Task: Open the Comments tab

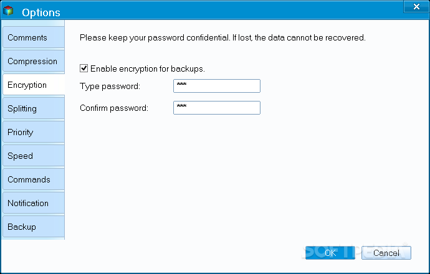Action: point(32,38)
